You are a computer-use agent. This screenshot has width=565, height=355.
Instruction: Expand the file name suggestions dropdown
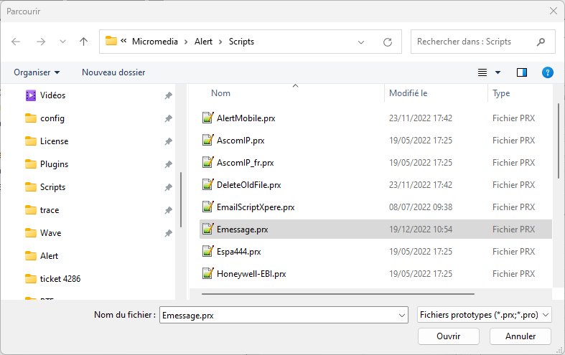pos(401,315)
